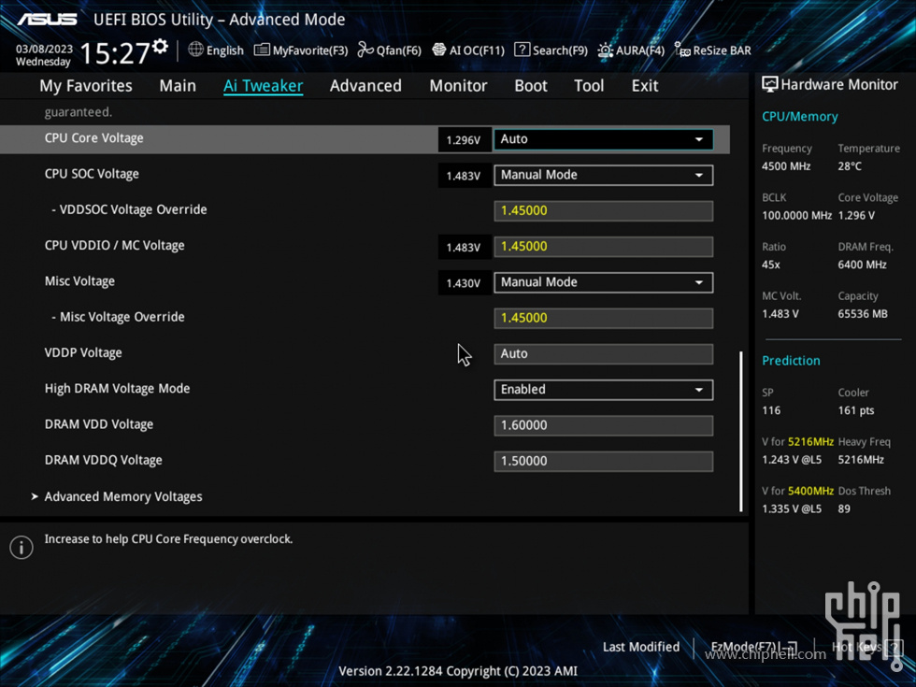Image resolution: width=916 pixels, height=687 pixels.
Task: Open CPU SOC Voltage Manual Mode dropdown
Action: click(604, 175)
